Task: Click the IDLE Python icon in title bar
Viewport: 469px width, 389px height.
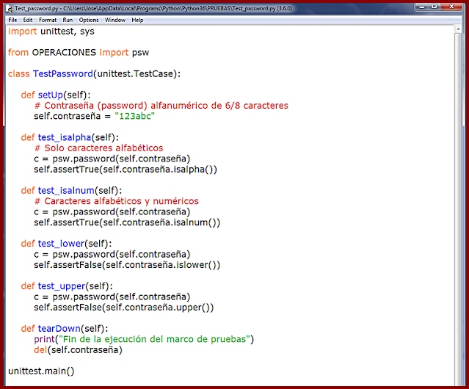Action: 9,8
